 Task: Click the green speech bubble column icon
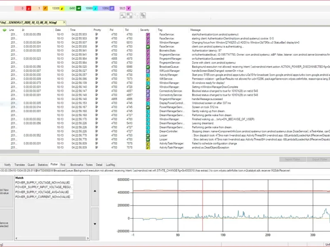[5, 30]
